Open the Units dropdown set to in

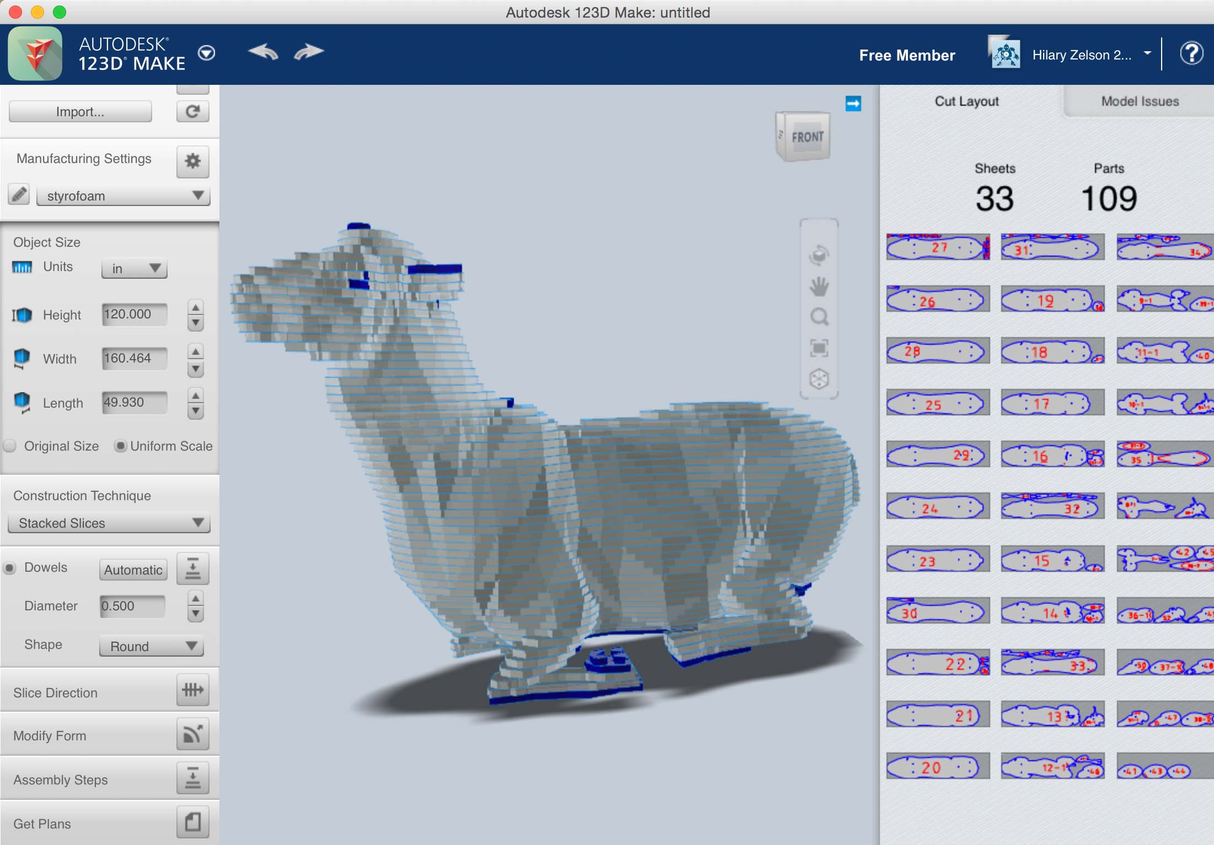tap(134, 268)
